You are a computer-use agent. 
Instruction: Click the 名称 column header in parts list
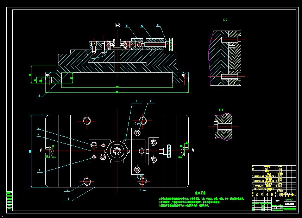pyautogui.click(x=269, y=195)
